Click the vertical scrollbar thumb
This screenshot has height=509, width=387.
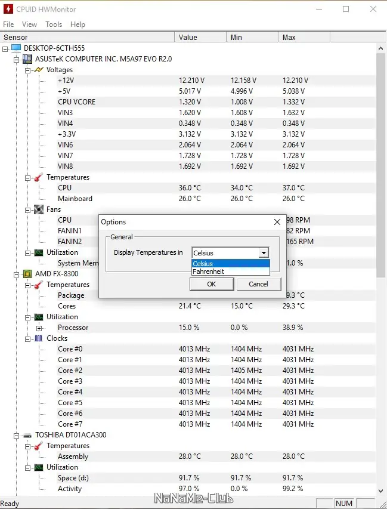[x=381, y=165]
